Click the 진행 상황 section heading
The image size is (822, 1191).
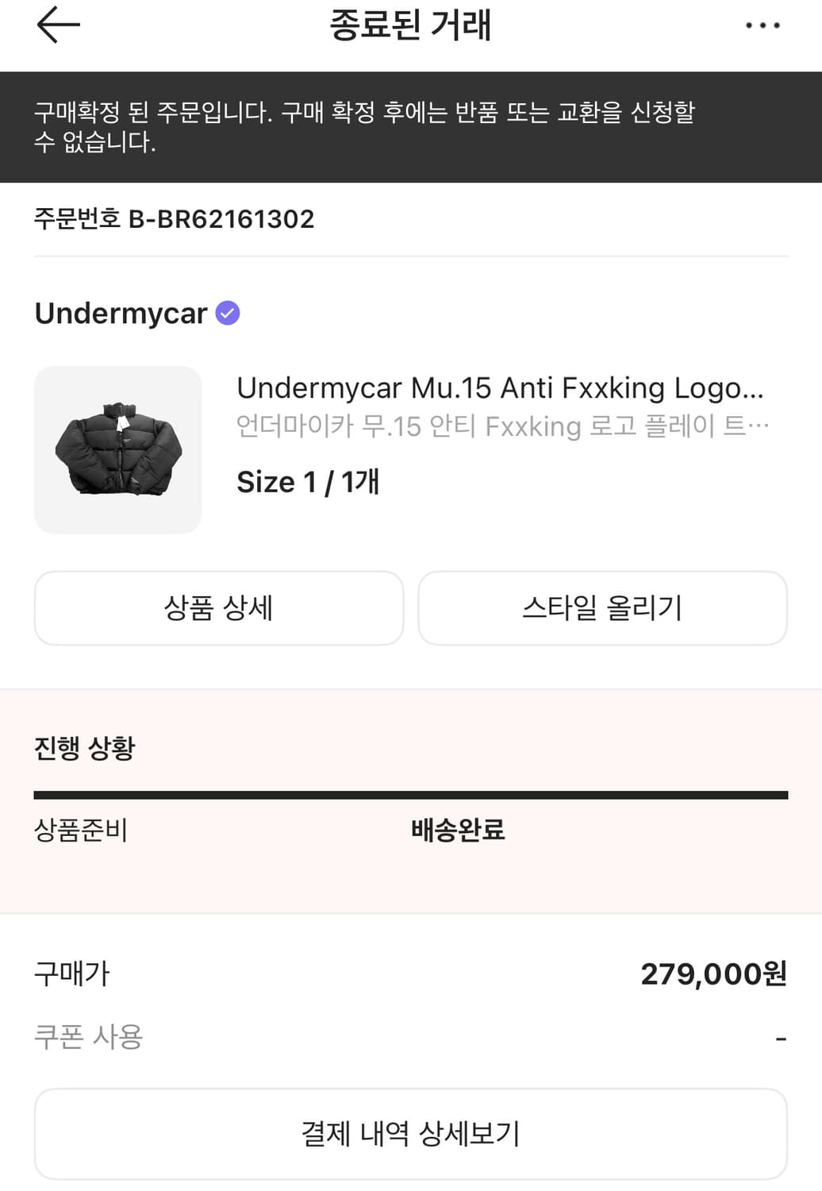(x=85, y=748)
